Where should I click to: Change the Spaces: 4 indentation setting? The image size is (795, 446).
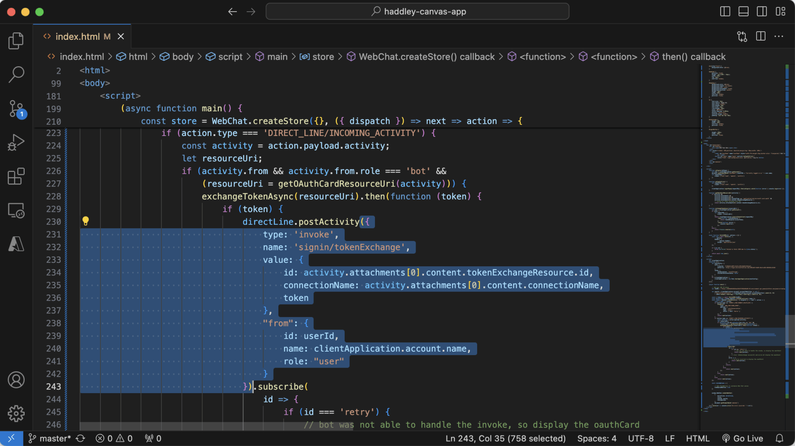pos(596,439)
